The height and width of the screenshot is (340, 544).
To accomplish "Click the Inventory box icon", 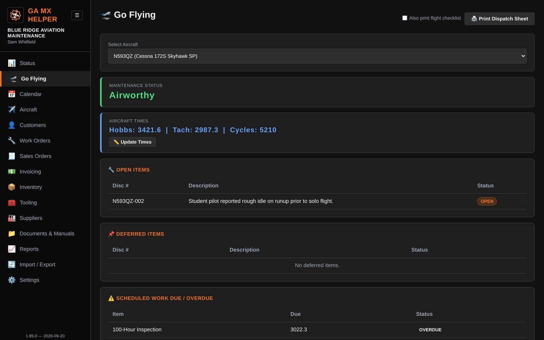I will (12, 187).
